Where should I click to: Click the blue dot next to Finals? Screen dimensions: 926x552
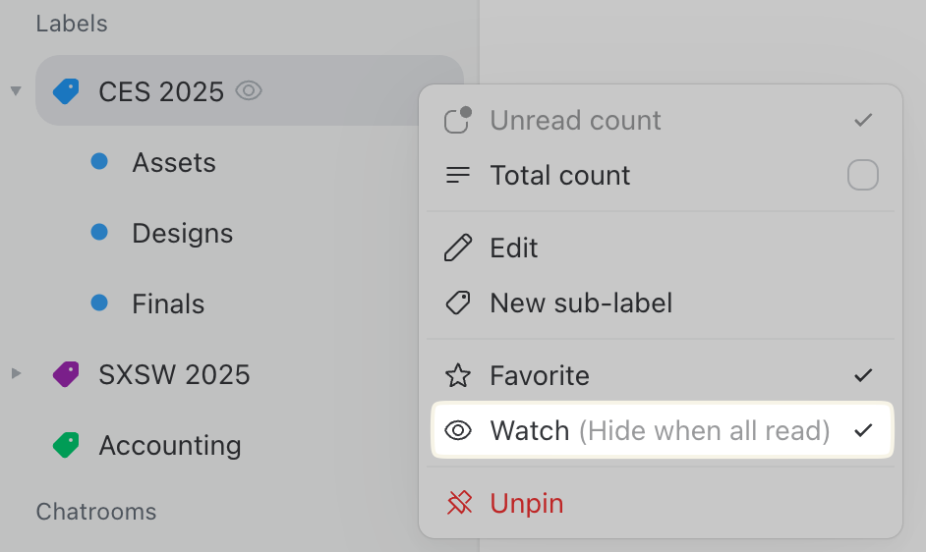pos(99,304)
